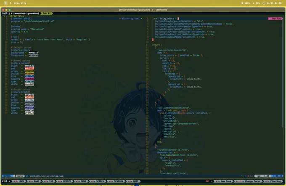Click the opacity = 0.9 line

[19, 32]
